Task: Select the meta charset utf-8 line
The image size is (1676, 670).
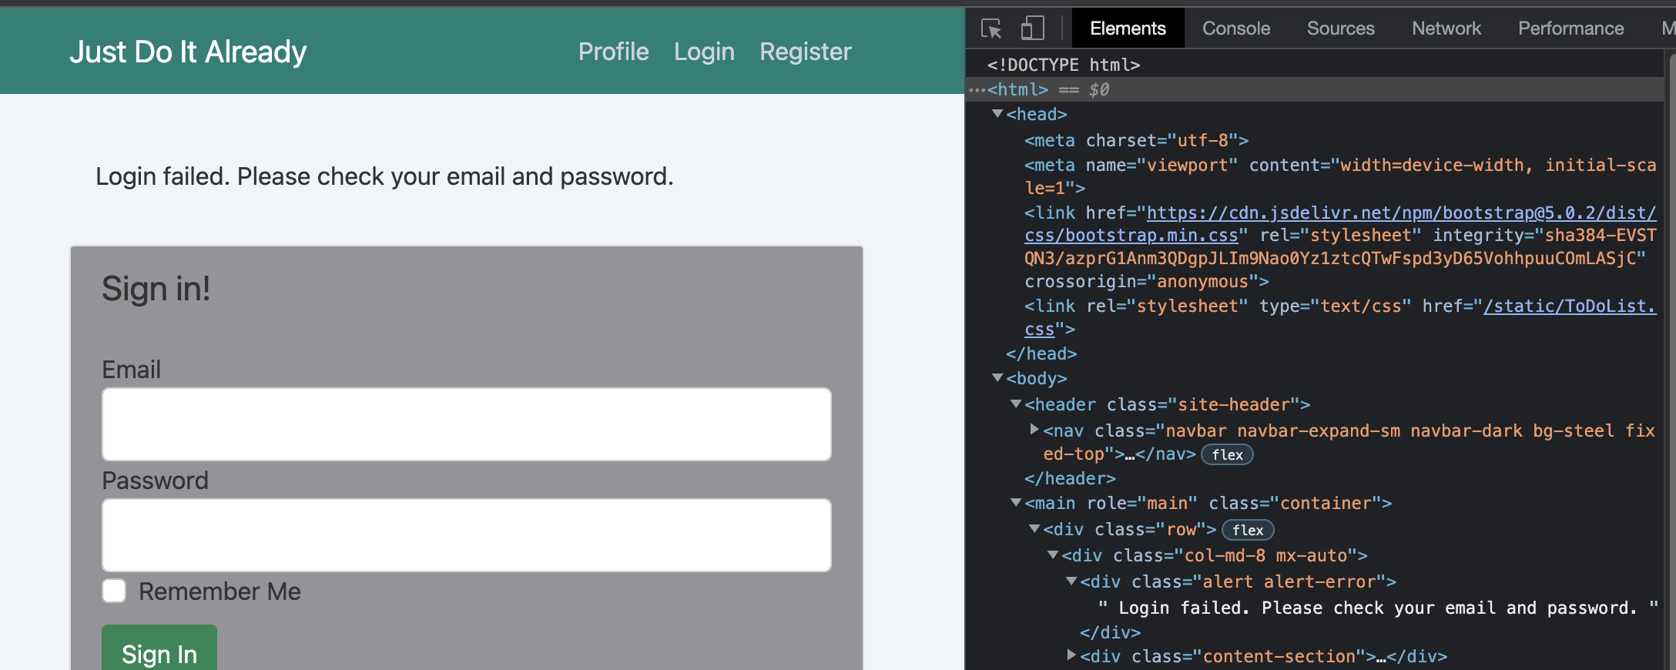Action: (1136, 140)
